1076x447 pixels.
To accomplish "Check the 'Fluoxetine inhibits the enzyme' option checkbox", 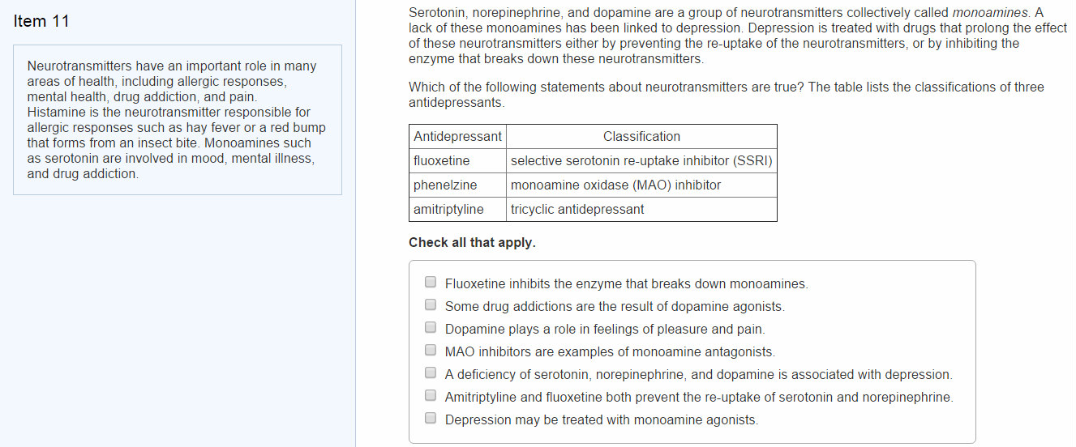I will point(431,283).
